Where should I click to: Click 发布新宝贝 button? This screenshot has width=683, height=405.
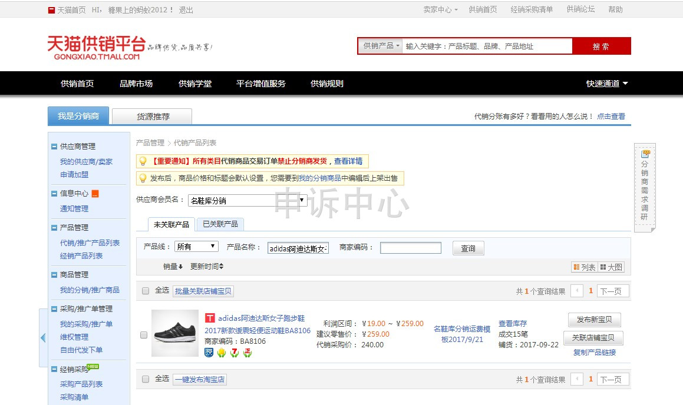594,320
